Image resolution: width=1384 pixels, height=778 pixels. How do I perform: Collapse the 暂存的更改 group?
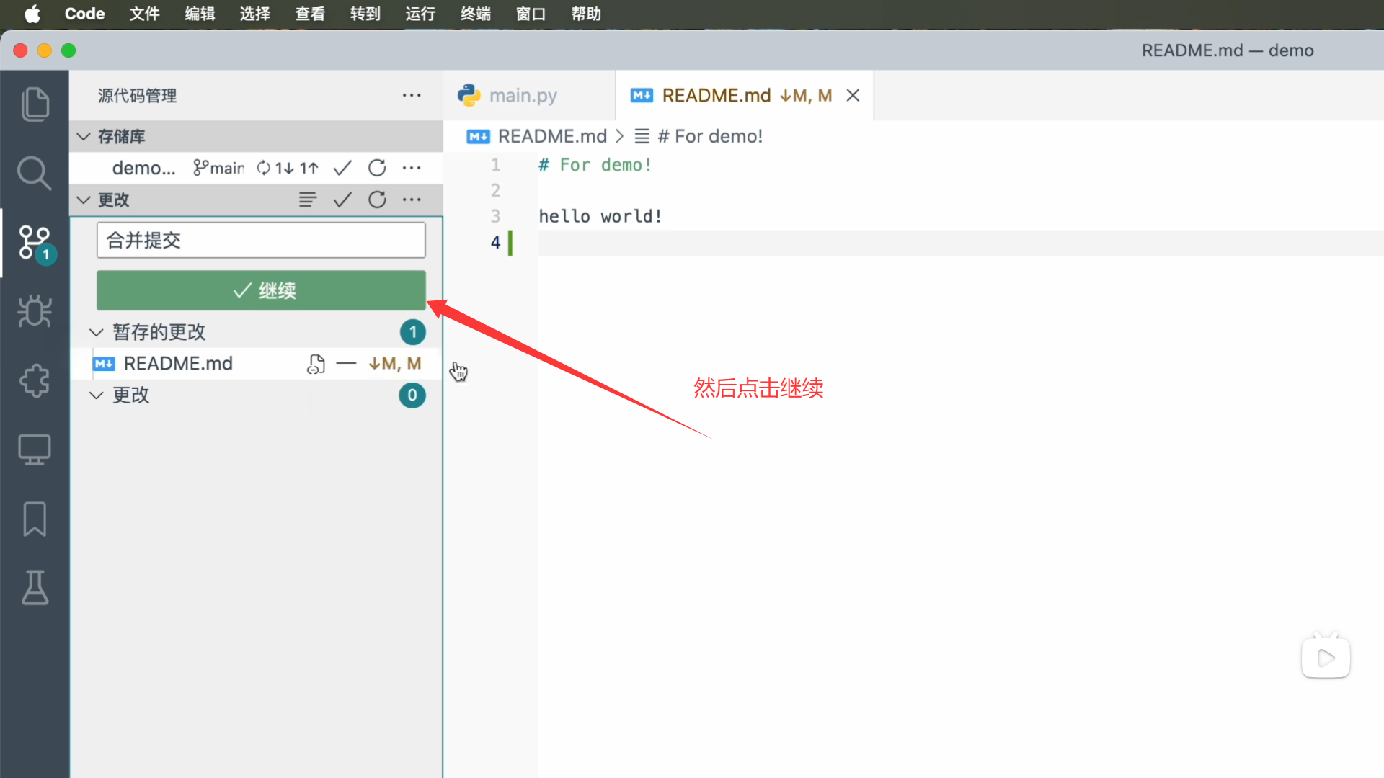pos(96,332)
